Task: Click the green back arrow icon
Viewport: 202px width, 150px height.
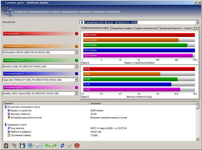Action: click(x=48, y=146)
